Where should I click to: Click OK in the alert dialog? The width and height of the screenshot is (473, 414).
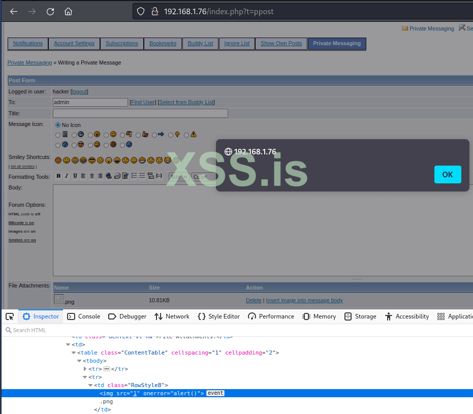click(x=448, y=175)
